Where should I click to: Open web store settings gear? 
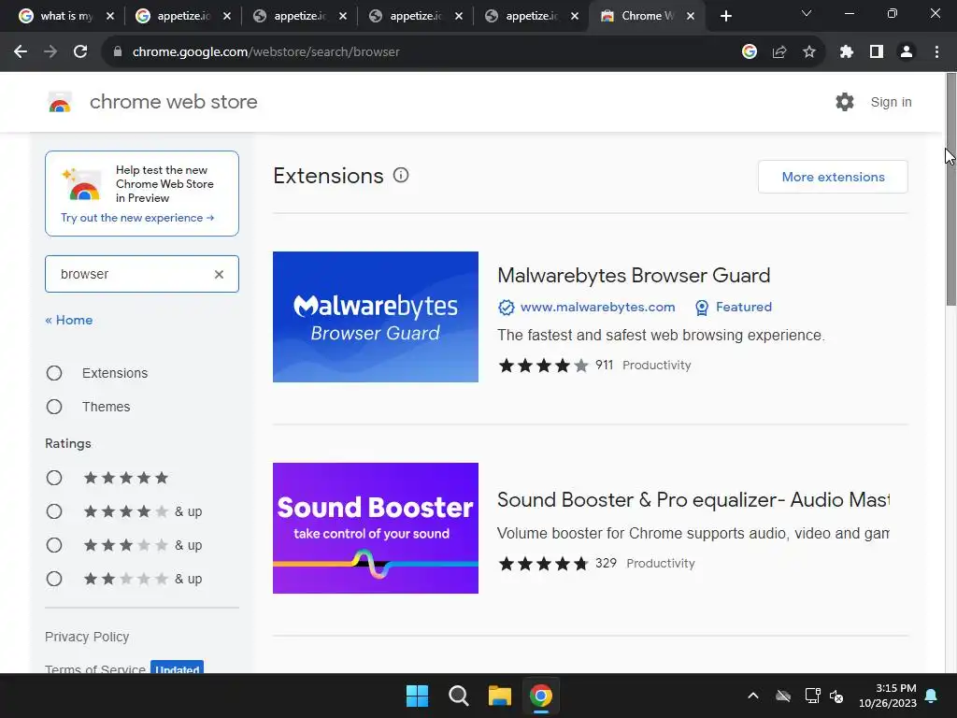pos(845,102)
